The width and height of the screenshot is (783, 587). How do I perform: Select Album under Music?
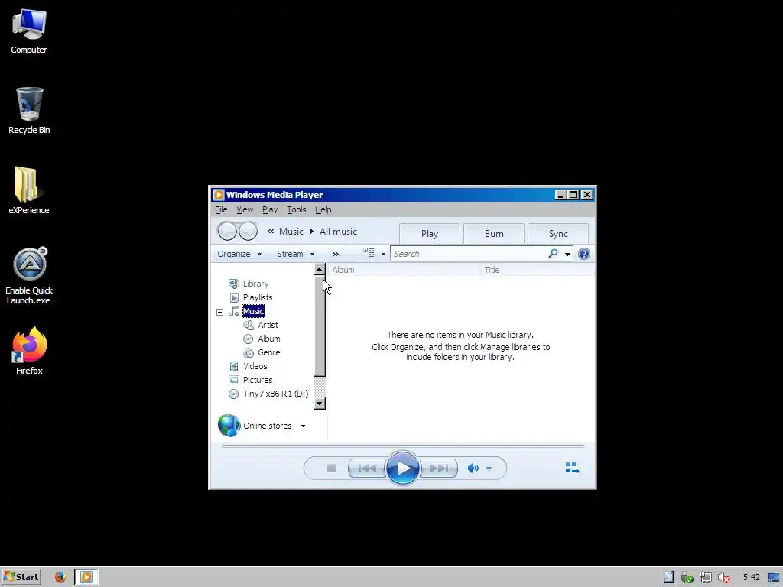click(x=268, y=339)
